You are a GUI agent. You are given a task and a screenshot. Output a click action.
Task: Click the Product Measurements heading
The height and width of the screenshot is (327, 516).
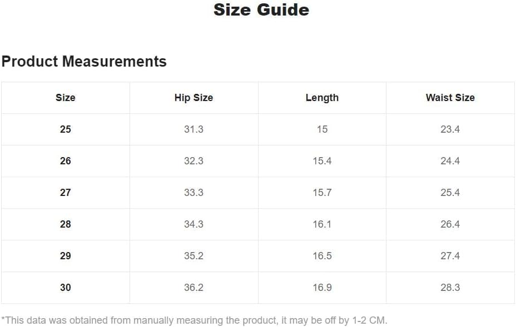(84, 62)
